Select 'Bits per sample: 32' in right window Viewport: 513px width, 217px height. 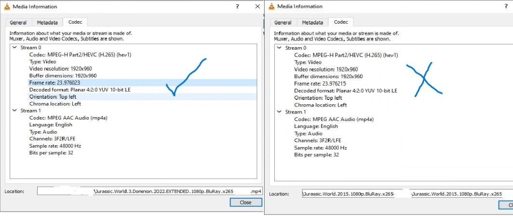coord(316,155)
